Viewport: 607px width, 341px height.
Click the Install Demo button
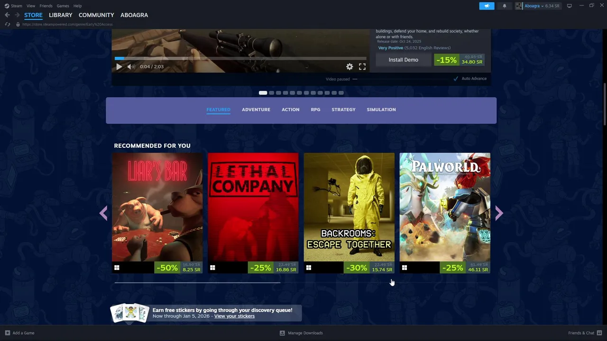tap(404, 60)
